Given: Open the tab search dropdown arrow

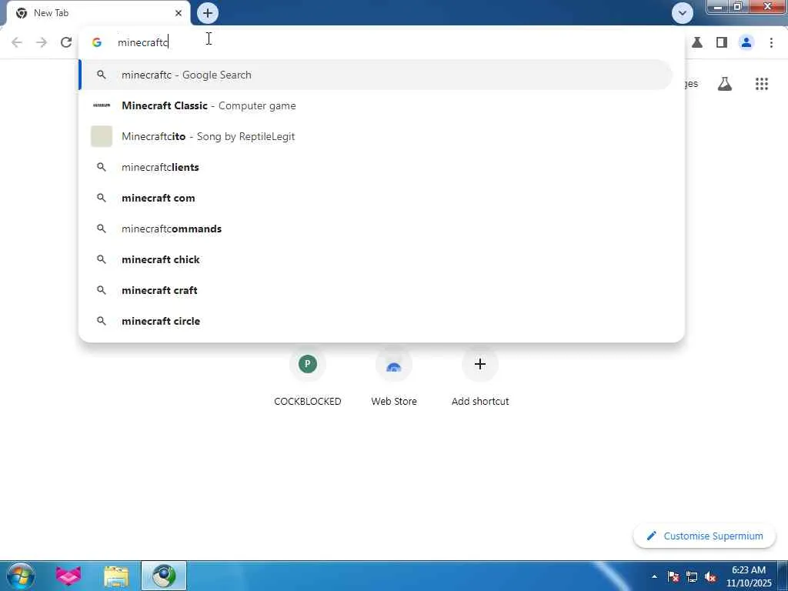Looking at the screenshot, I should (x=682, y=13).
